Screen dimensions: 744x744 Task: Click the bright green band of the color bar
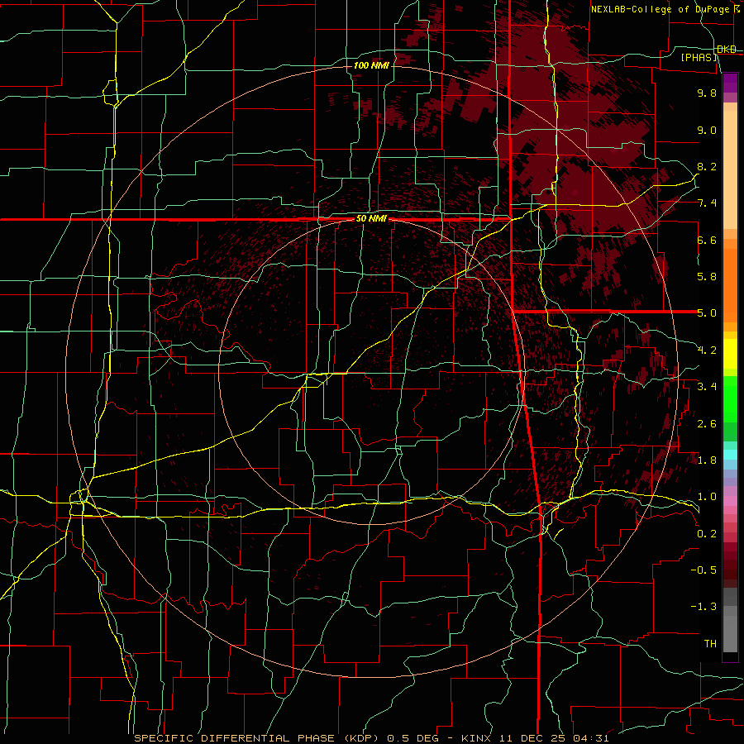click(x=730, y=399)
